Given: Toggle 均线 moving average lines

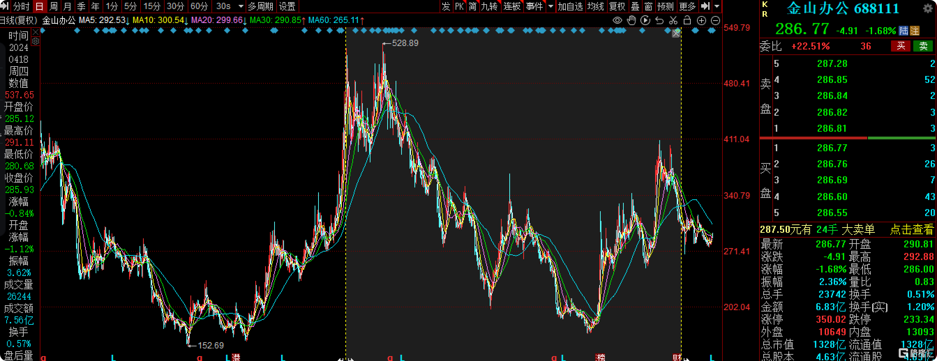Looking at the screenshot, I should [595, 6].
